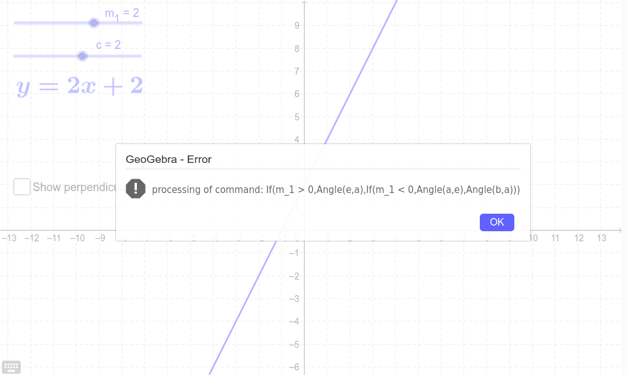Click the dialog title separator line

click(323, 170)
